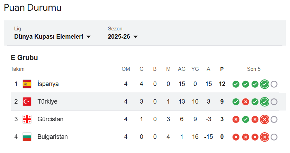Click the P points column header
The image size is (290, 153).
pyautogui.click(x=222, y=69)
